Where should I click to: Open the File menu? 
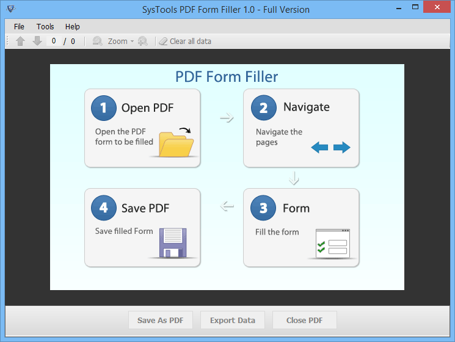pos(19,27)
